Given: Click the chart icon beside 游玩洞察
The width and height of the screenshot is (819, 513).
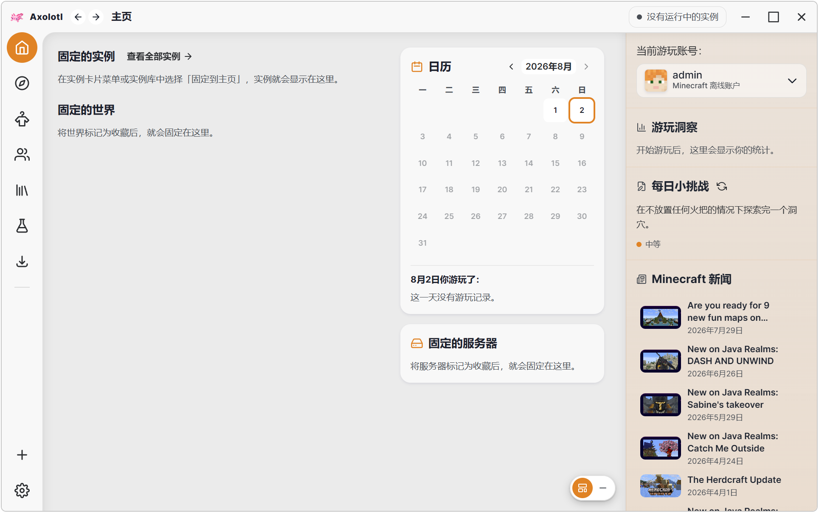Looking at the screenshot, I should coord(642,127).
